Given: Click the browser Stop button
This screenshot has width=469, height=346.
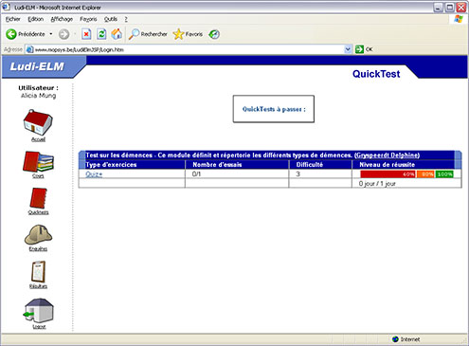Looking at the screenshot, I should 86,34.
